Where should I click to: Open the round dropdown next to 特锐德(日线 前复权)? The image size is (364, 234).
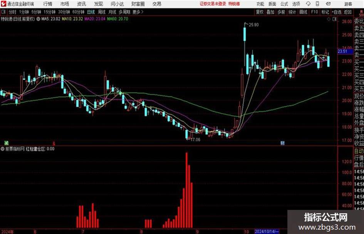tap(38, 19)
